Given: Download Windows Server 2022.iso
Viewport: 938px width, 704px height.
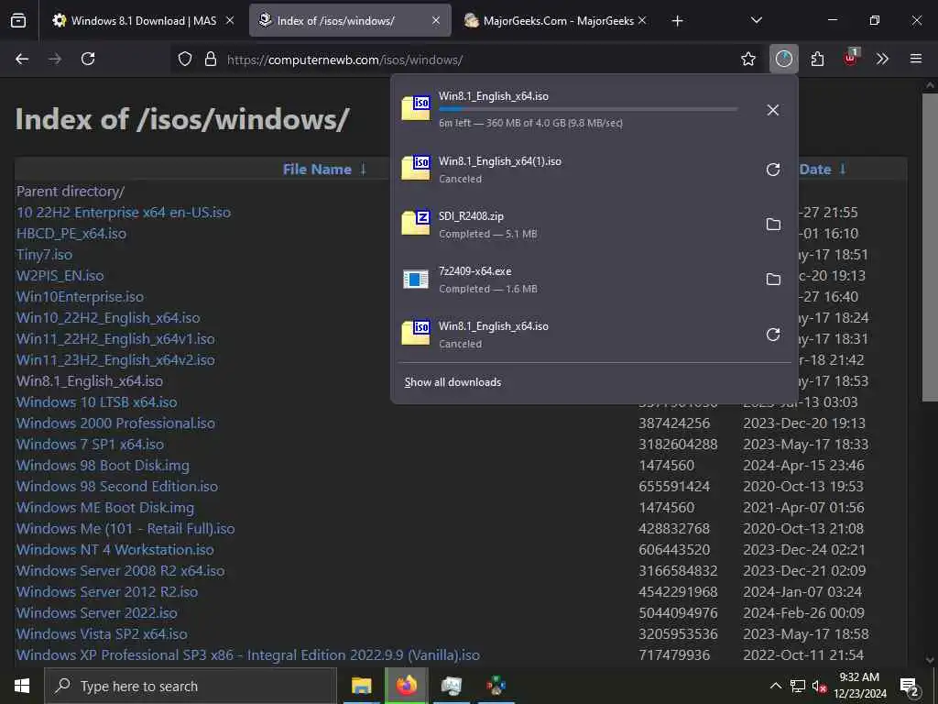Looking at the screenshot, I should [x=96, y=613].
